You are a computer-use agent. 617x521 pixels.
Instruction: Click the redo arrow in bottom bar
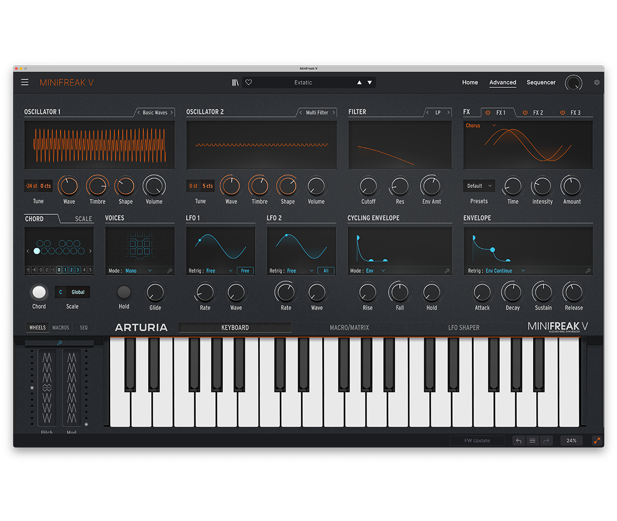[546, 440]
